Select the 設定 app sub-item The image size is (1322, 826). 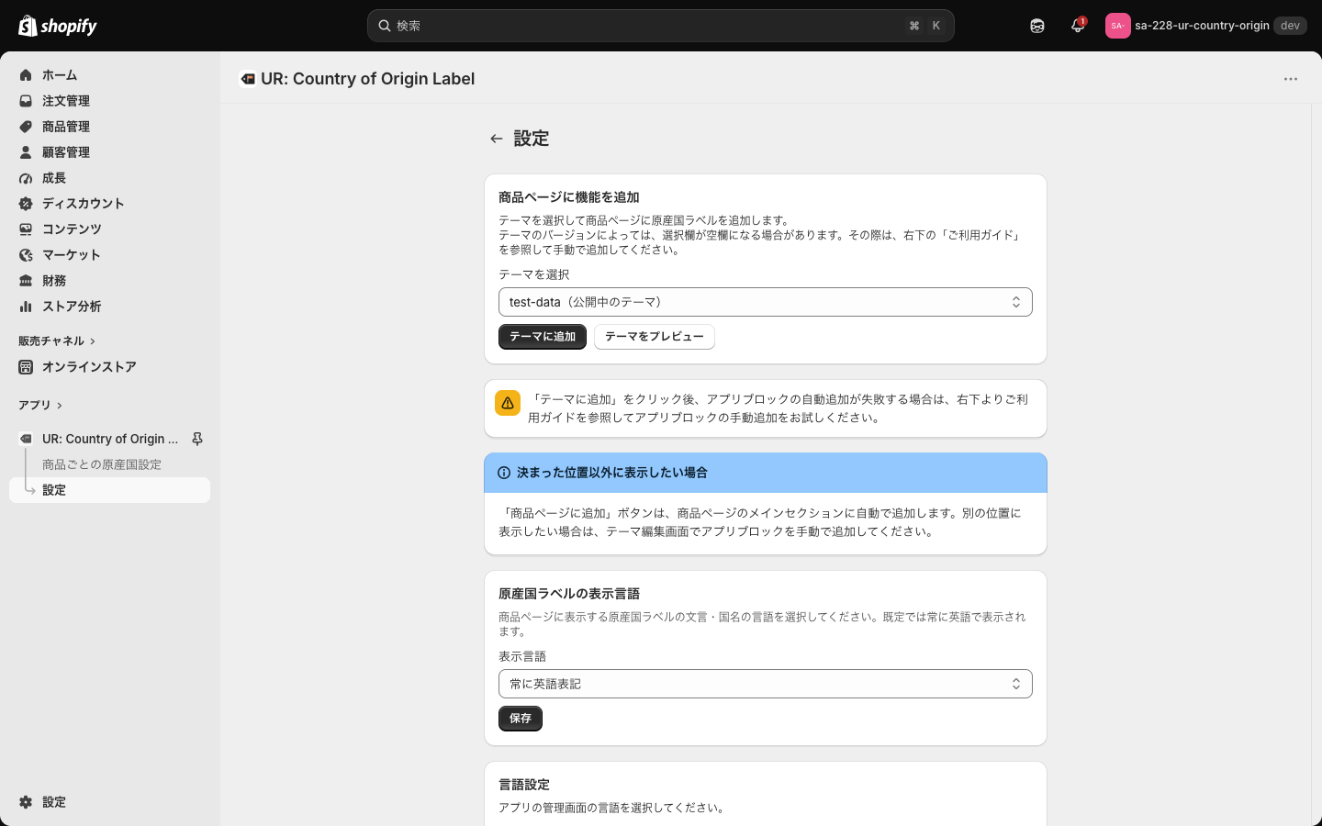109,490
